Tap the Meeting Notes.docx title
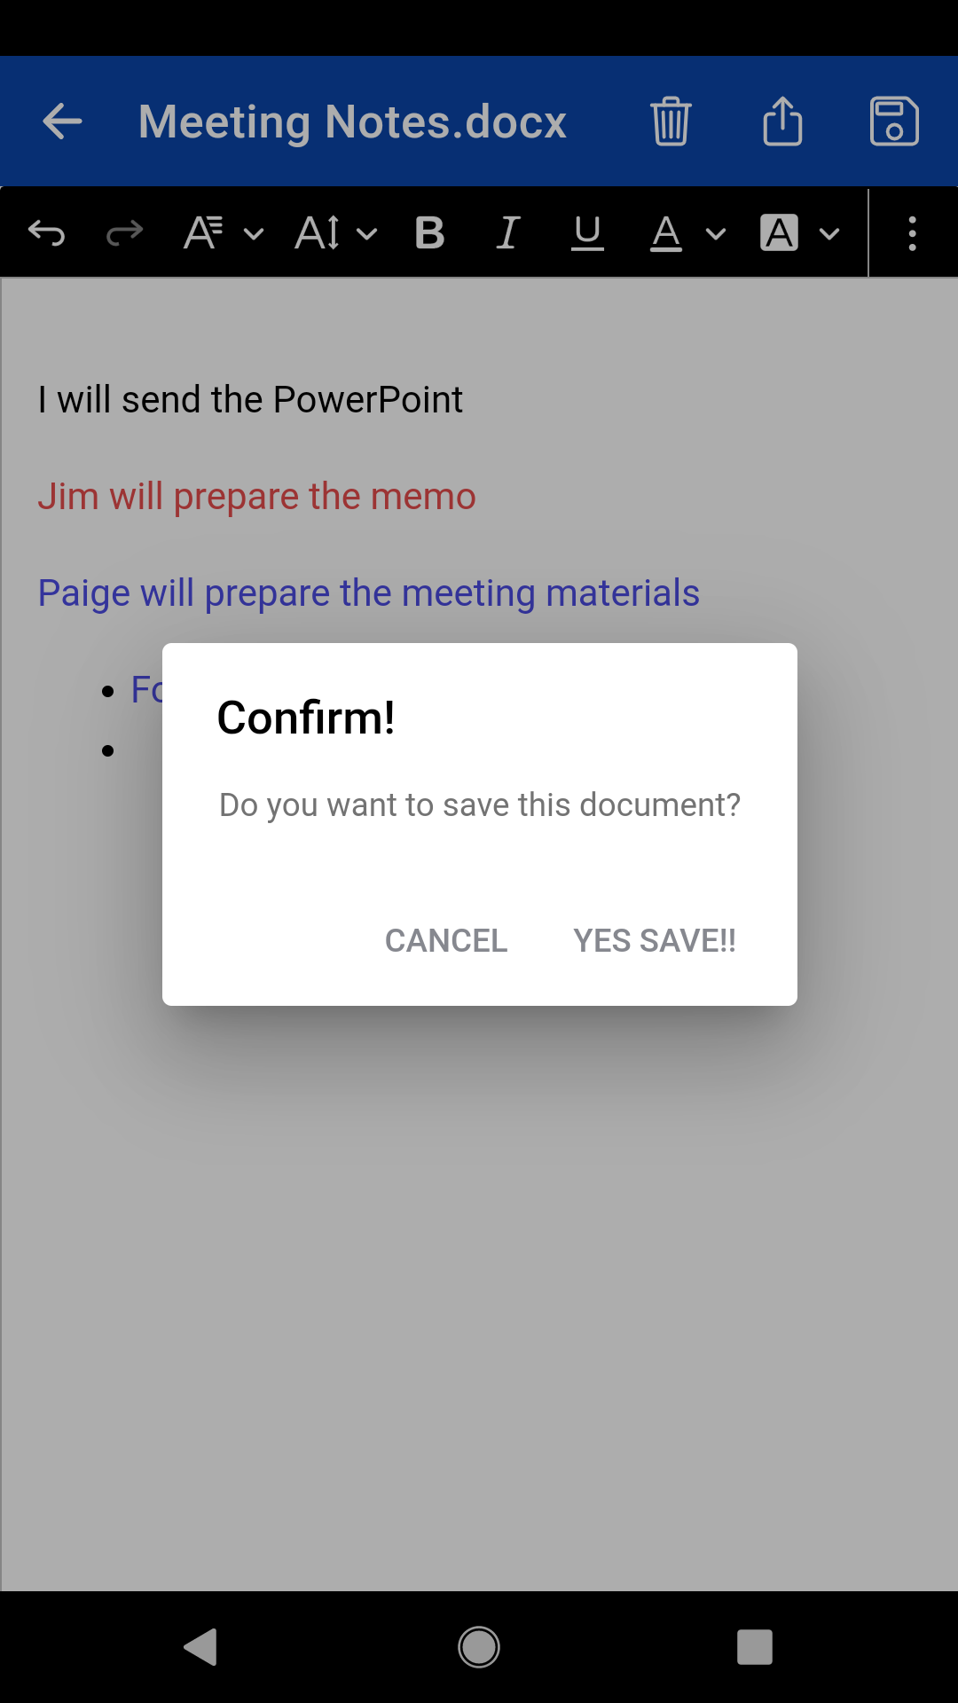 point(351,122)
